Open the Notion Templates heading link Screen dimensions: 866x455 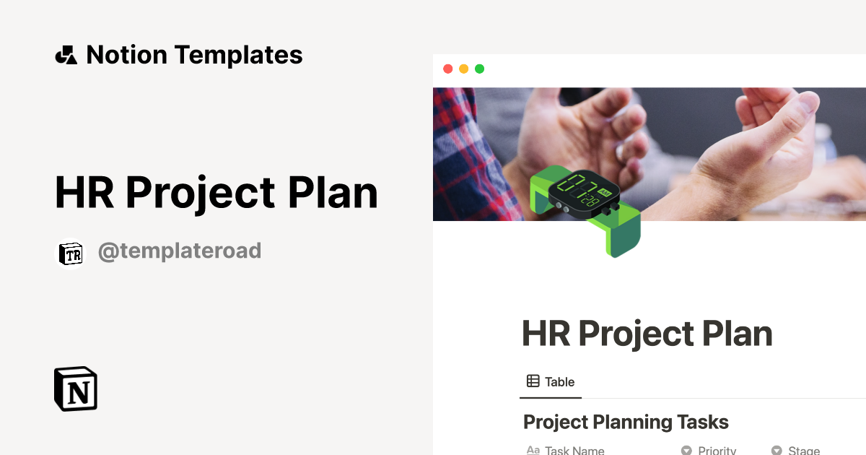(193, 55)
